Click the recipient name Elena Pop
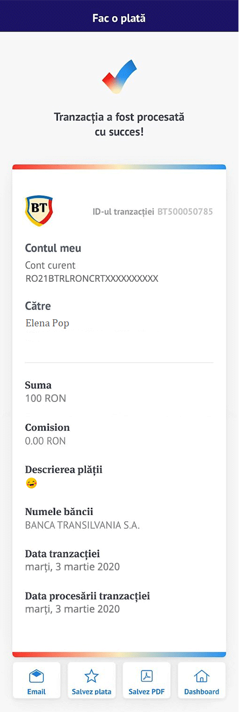Screen dimensions: 239x712 pyautogui.click(x=47, y=323)
